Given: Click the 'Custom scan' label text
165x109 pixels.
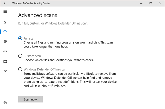Looking at the screenshot, I should (x=32, y=56).
